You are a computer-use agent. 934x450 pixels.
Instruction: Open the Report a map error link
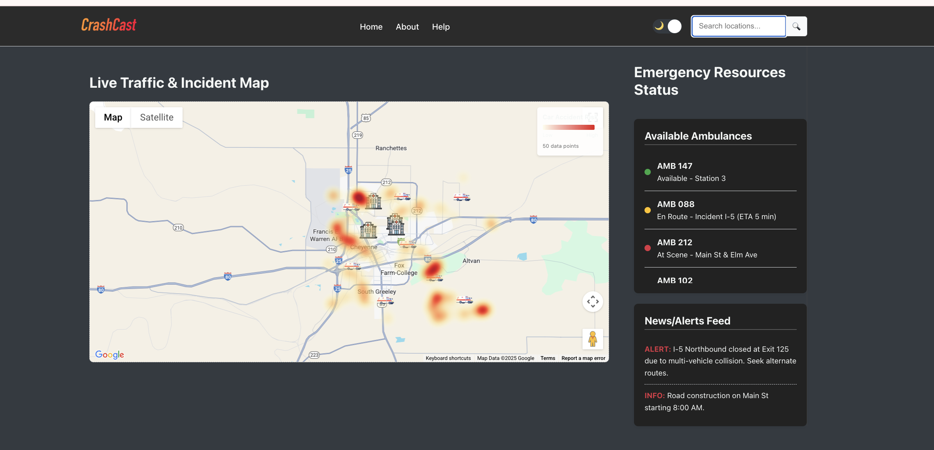(583, 358)
